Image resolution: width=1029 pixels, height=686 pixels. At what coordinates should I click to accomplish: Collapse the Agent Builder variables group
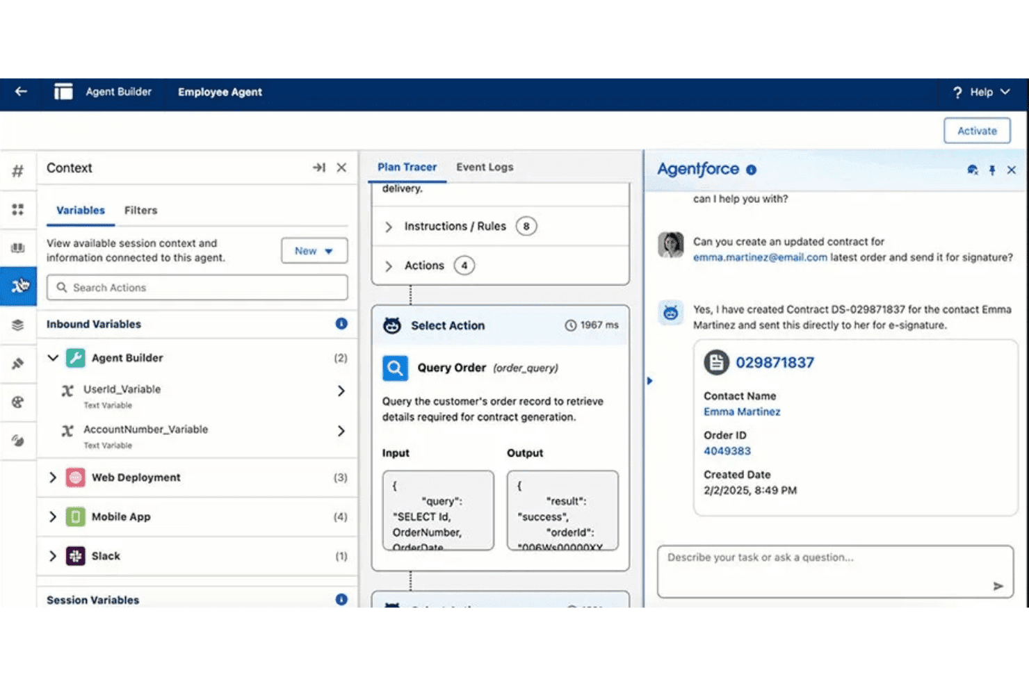coord(53,358)
